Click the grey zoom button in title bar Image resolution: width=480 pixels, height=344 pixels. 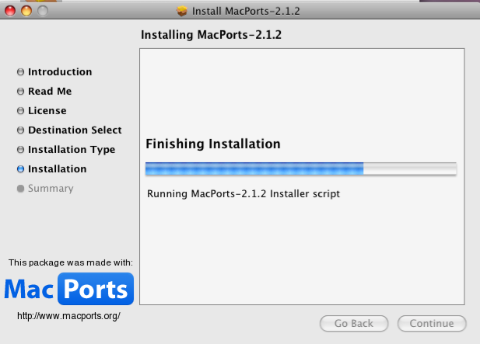41,11
